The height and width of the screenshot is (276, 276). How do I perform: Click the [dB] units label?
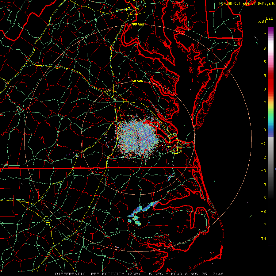click(x=262, y=21)
